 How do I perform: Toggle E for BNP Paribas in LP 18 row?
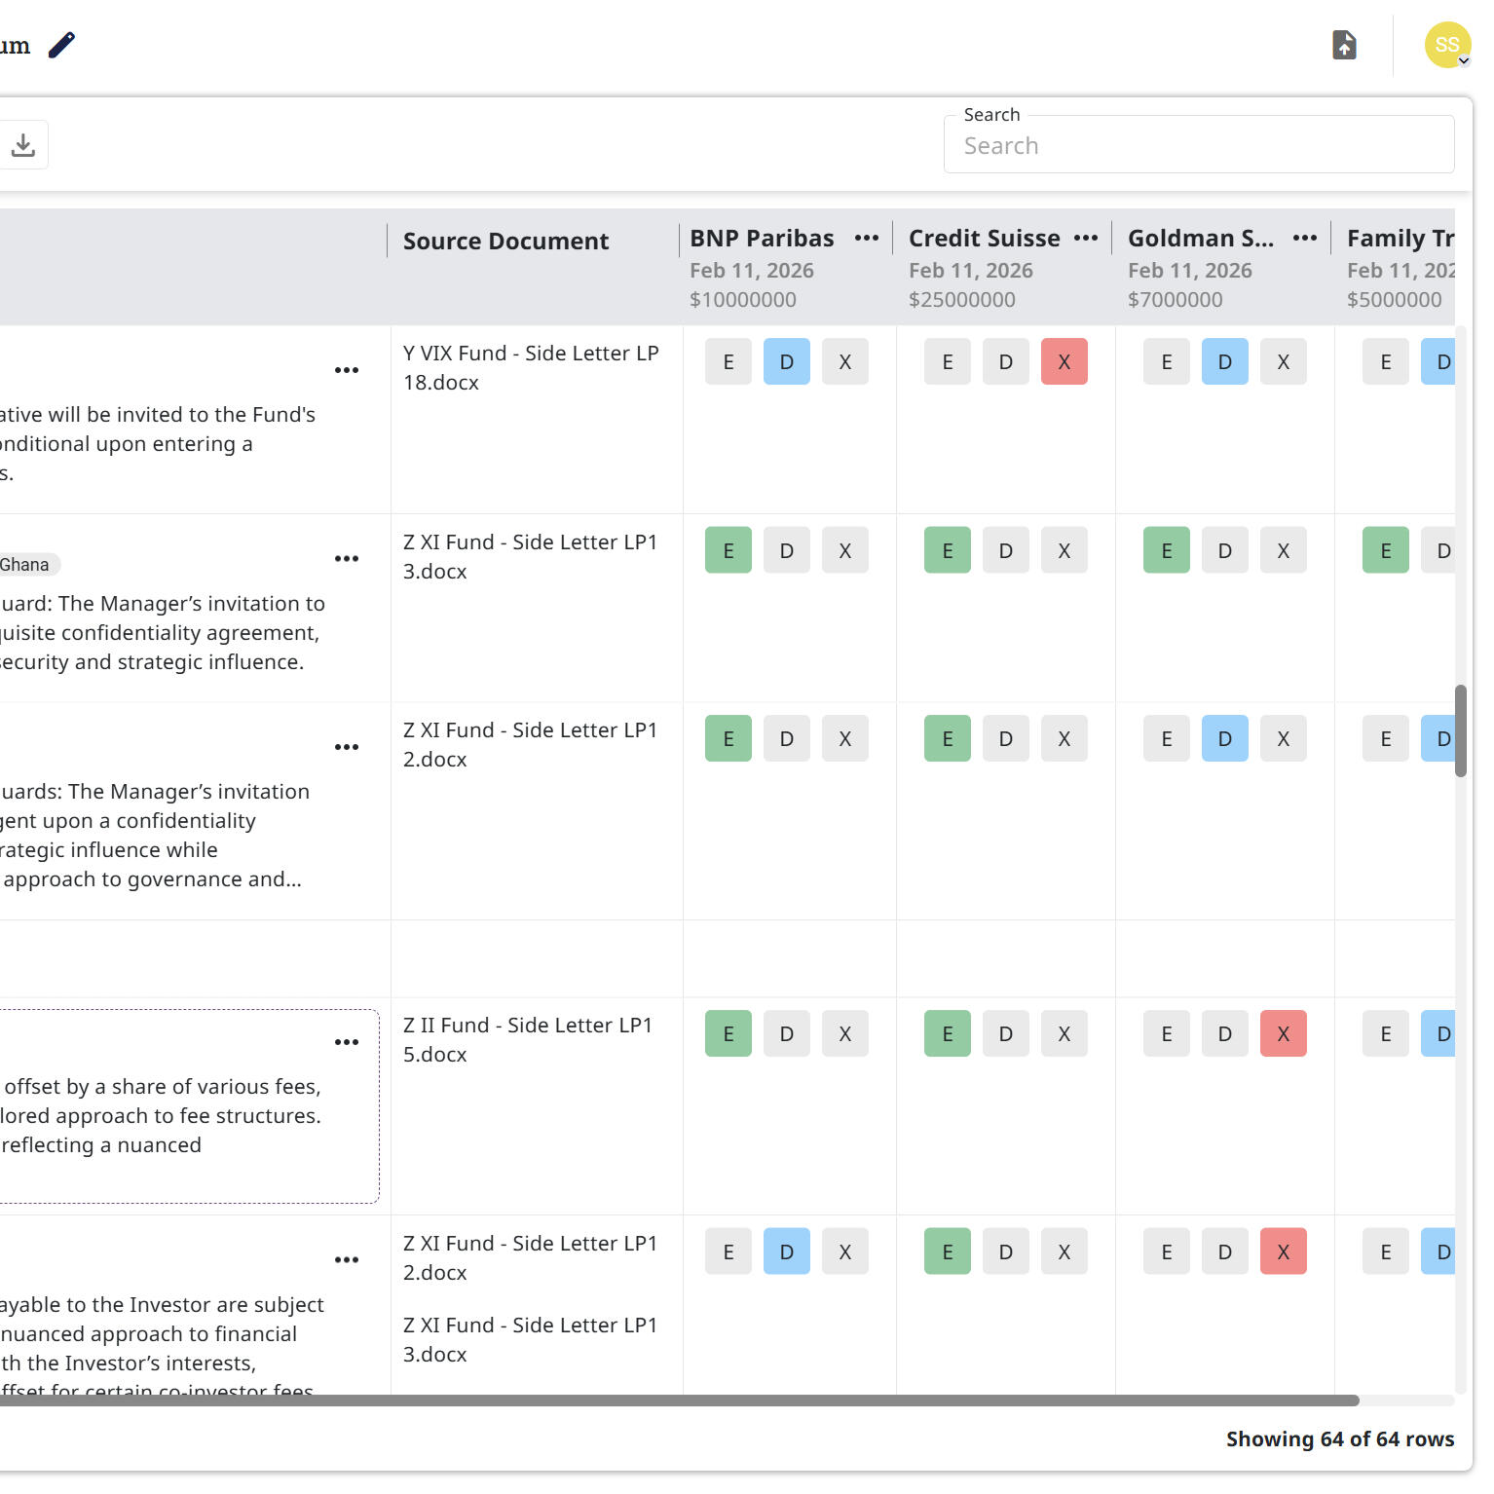[x=728, y=362]
